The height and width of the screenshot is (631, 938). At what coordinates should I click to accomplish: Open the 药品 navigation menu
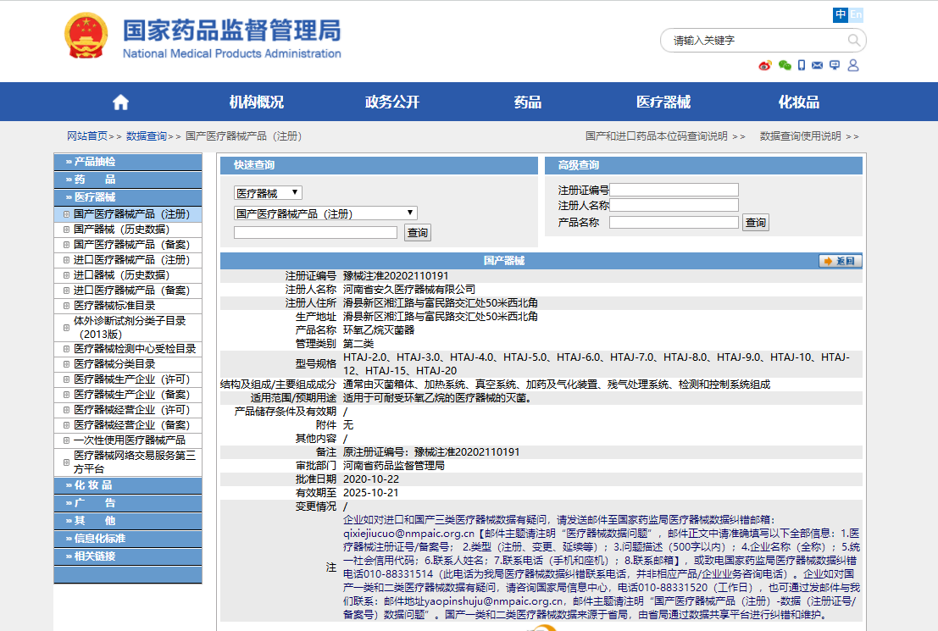[x=528, y=102]
